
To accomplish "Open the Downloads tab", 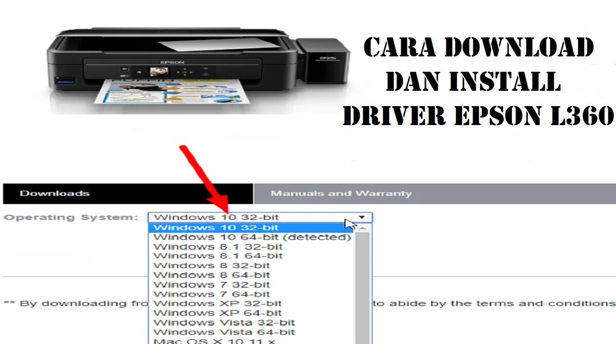I will point(127,193).
